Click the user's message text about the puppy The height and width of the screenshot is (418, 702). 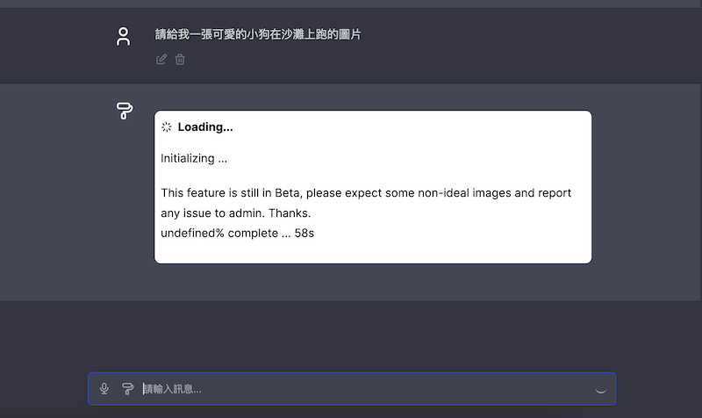[258, 35]
